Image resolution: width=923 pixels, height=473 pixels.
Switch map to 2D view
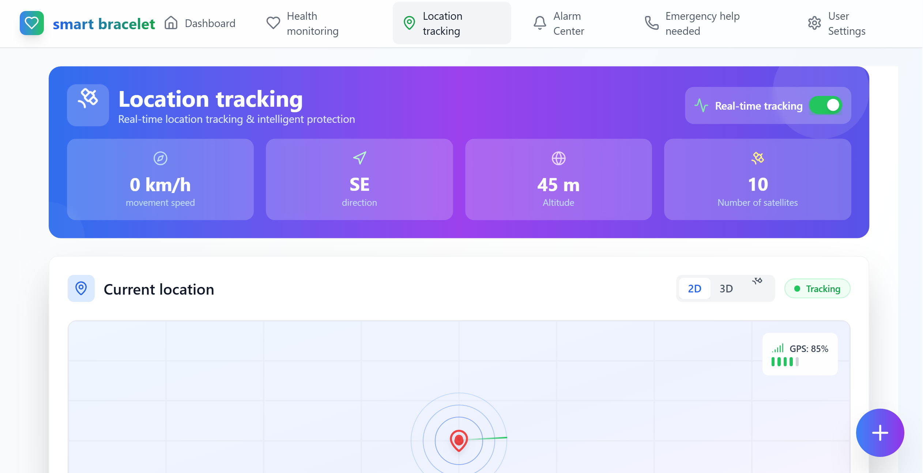(x=694, y=289)
